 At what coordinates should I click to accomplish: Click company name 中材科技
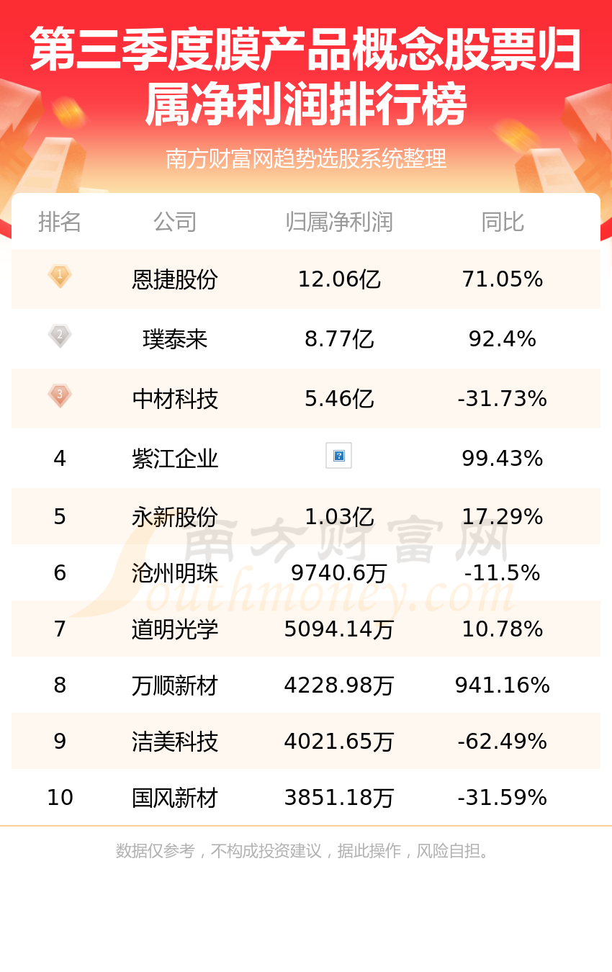coord(175,398)
